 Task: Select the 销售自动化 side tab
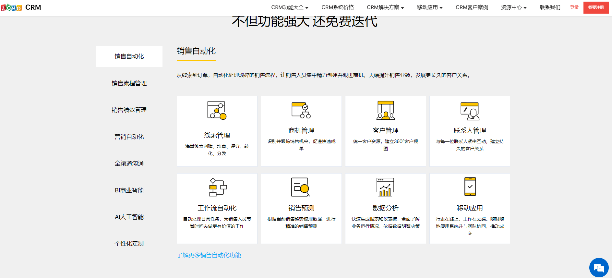click(x=129, y=56)
